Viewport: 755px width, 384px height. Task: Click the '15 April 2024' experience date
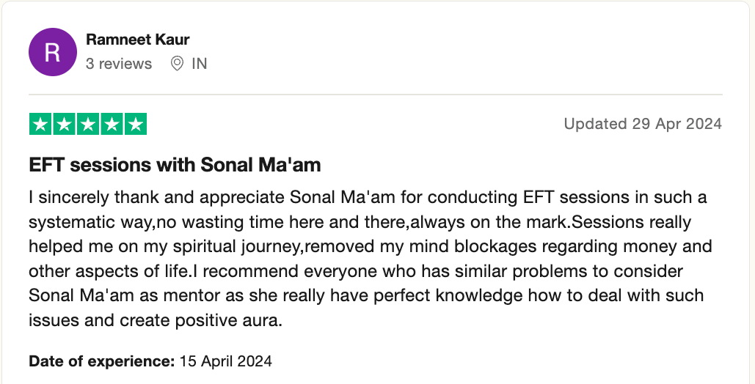(226, 361)
